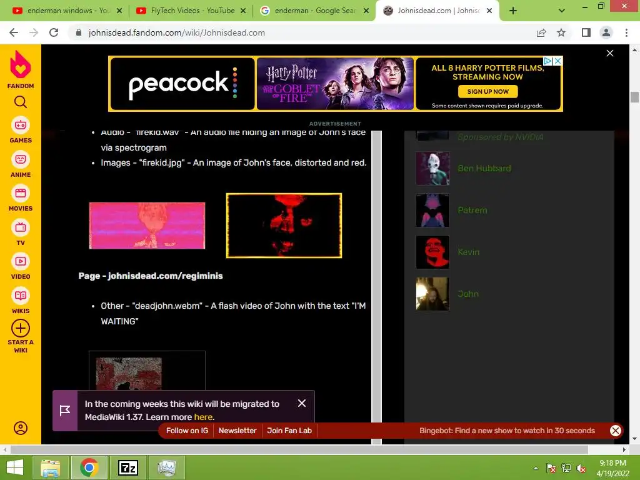
Task: Open Fandom search magnifier
Action: [x=21, y=102]
